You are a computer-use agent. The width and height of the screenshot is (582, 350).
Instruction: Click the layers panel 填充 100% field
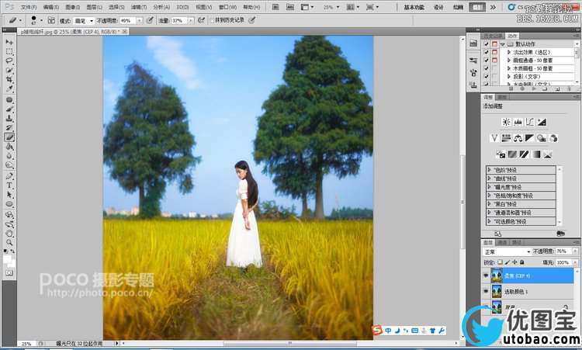click(x=563, y=262)
